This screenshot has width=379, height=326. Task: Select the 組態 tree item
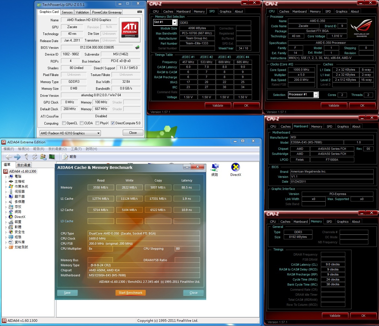[x=18, y=237]
